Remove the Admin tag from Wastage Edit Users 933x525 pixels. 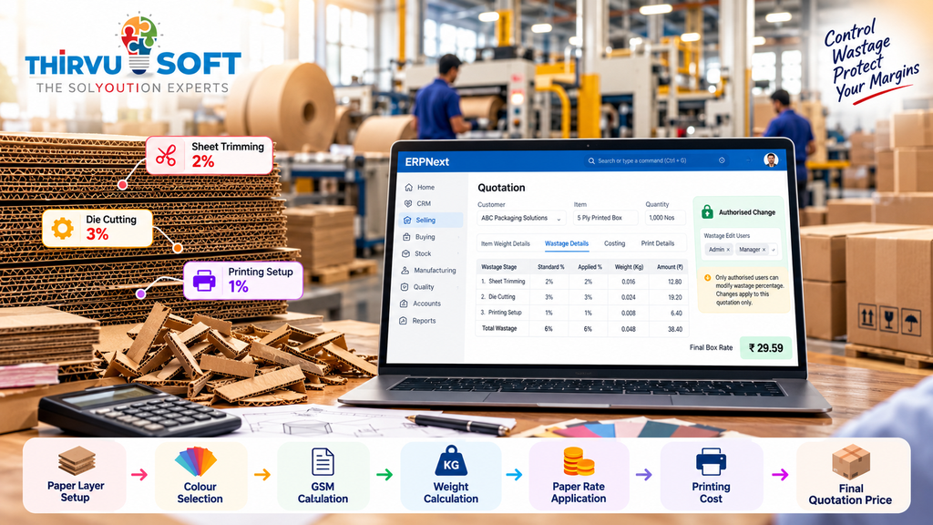tap(728, 250)
